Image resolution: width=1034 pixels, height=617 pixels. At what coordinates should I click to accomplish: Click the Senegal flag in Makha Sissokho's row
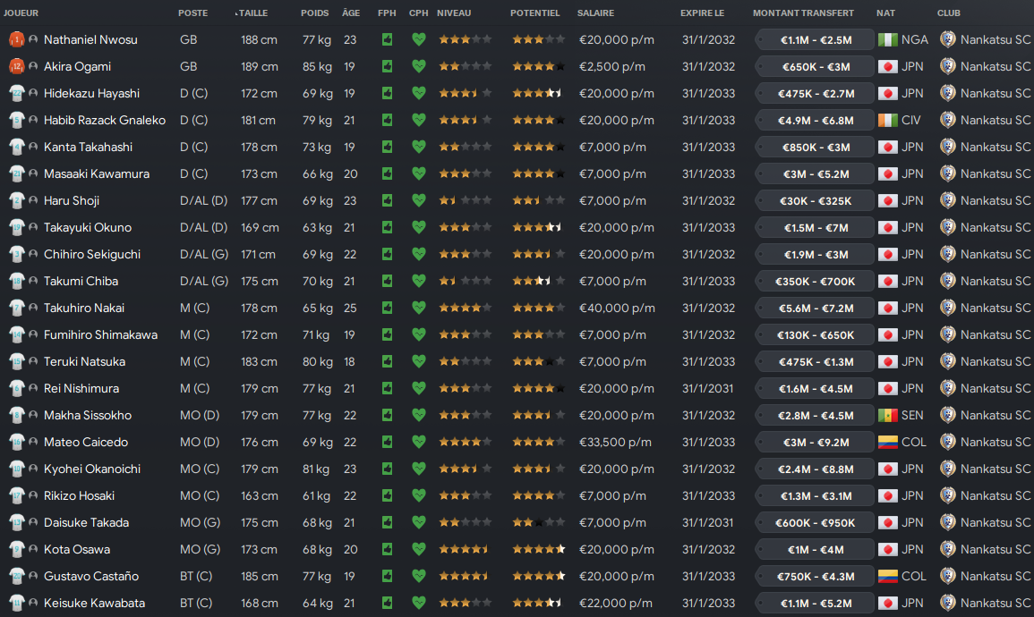888,415
